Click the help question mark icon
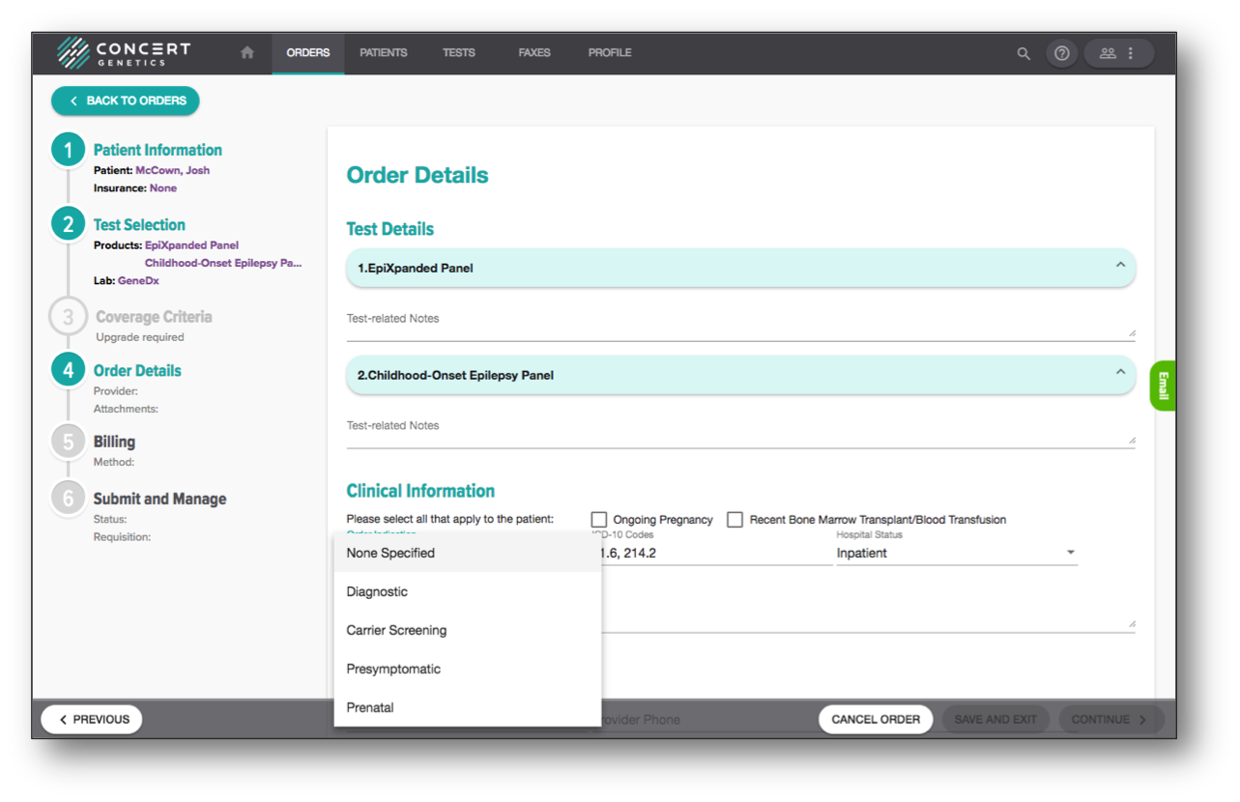This screenshot has height=802, width=1240. [1062, 54]
